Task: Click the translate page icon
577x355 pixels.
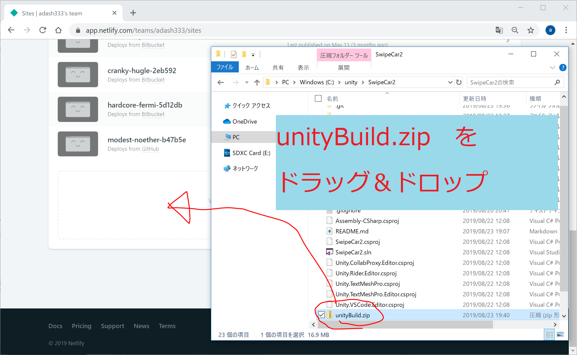Action: pos(499,30)
